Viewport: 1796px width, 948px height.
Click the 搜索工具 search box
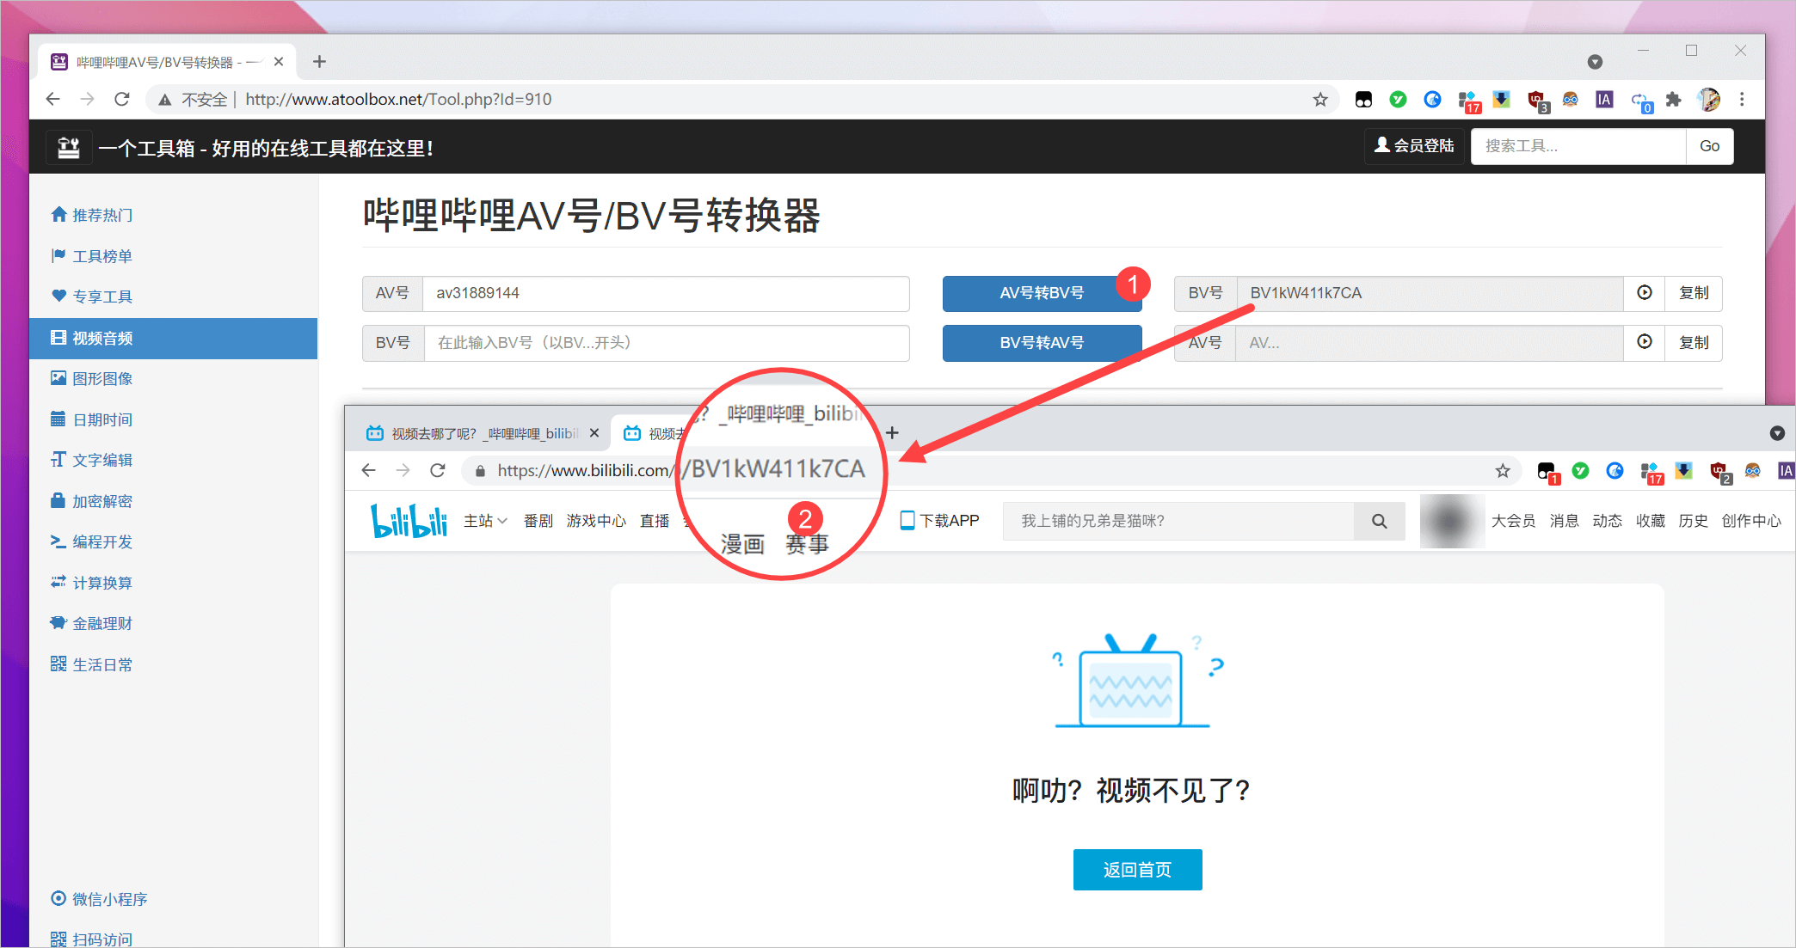coord(1578,146)
